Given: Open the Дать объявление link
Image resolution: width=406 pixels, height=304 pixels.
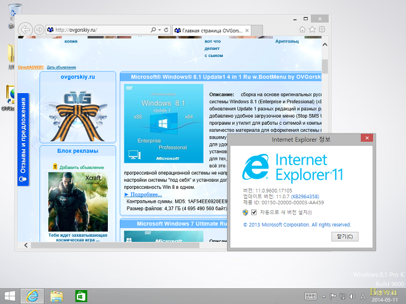Looking at the screenshot, I should (62, 67).
